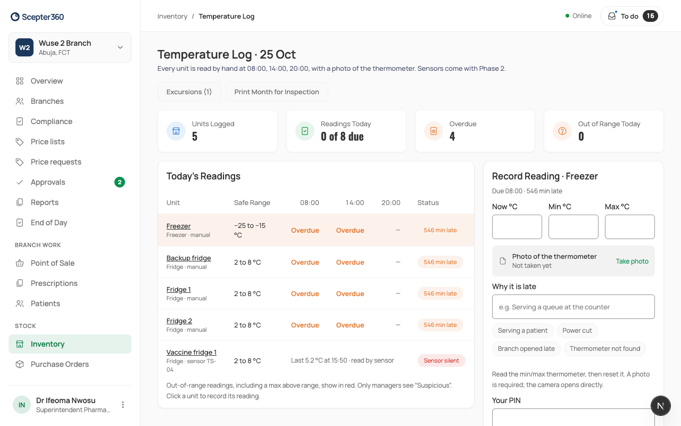Open the Prescriptions icon in sidebar
681x426 pixels.
tap(20, 283)
